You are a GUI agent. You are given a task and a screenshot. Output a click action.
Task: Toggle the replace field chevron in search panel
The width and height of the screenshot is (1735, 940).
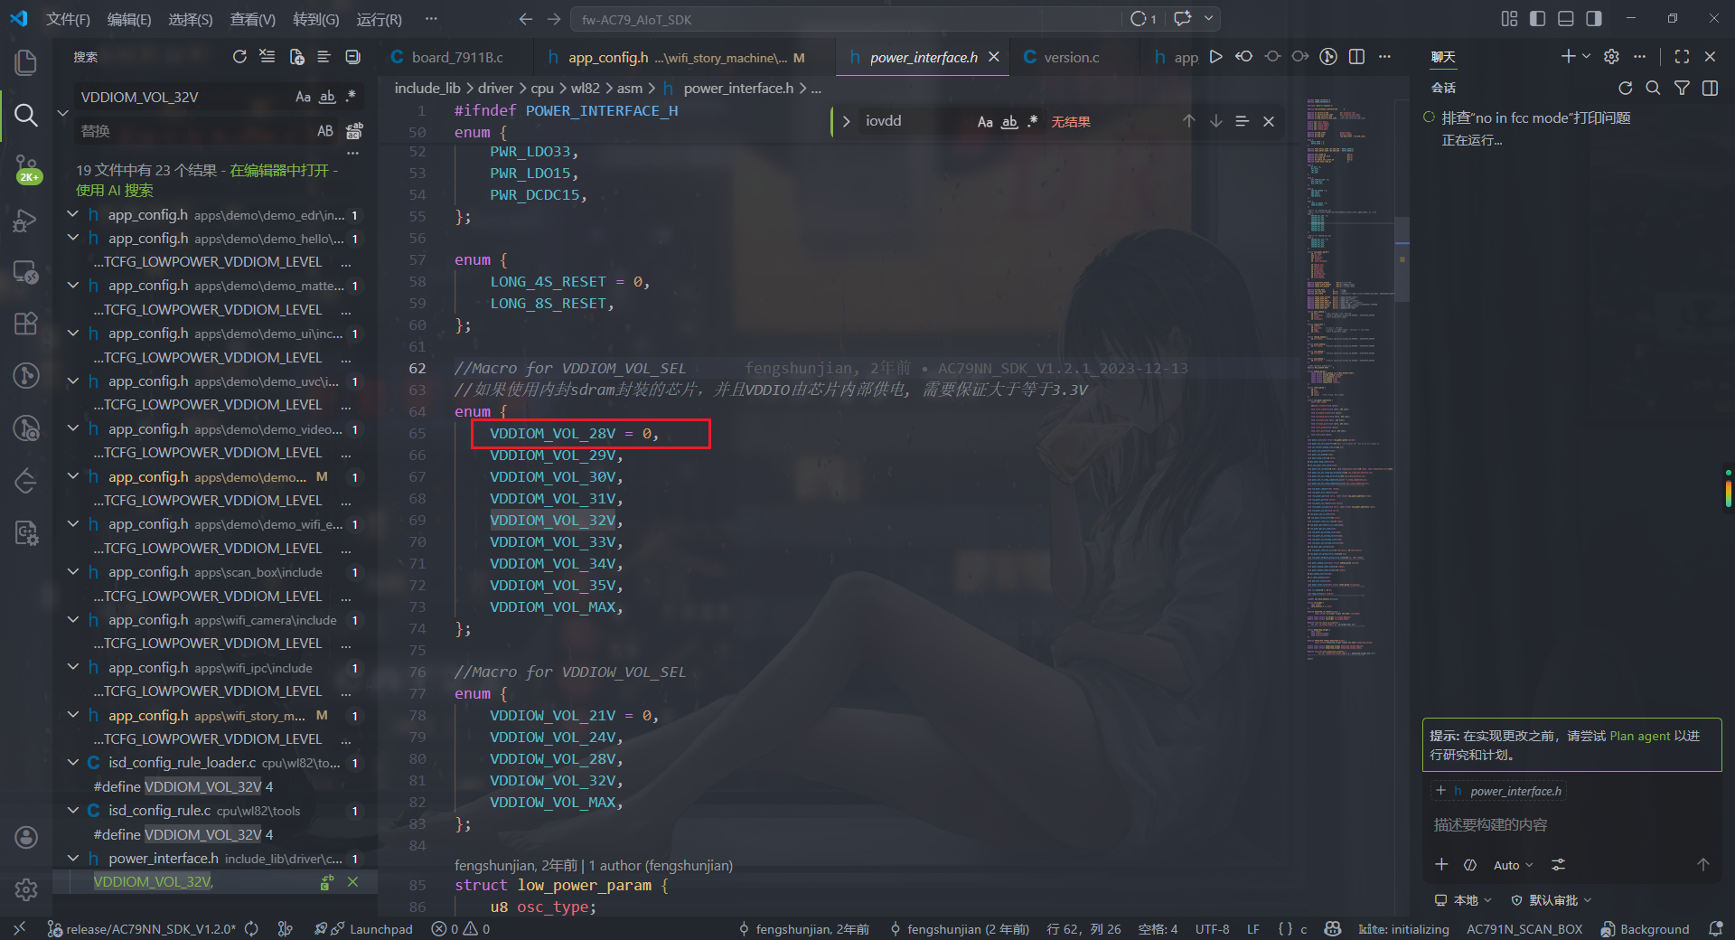click(62, 113)
